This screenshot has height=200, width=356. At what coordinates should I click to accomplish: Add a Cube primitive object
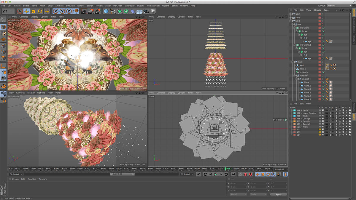[x=106, y=11]
